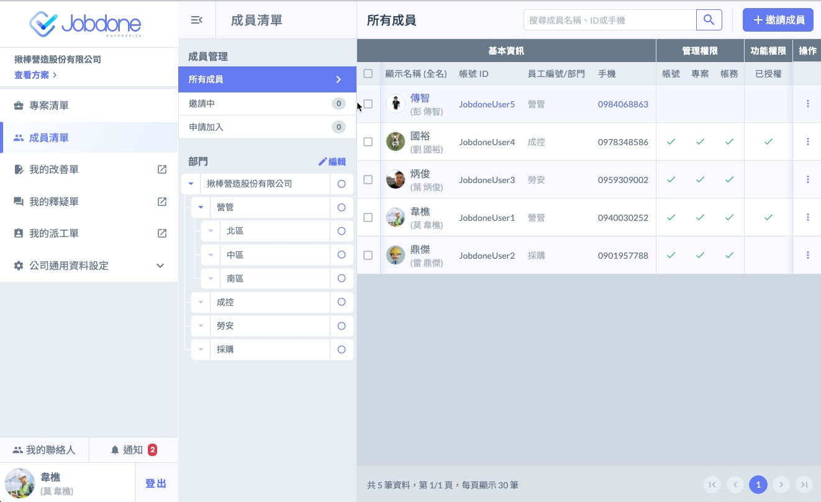Click the 邀請成員 button

(x=778, y=20)
